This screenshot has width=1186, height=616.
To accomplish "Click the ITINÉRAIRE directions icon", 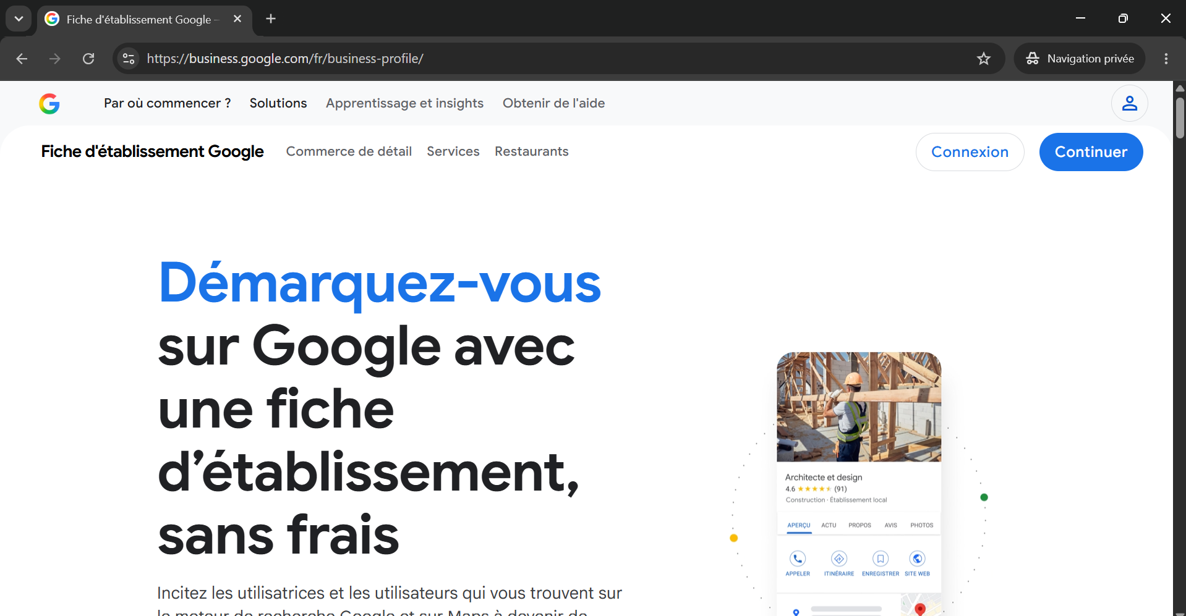I will click(x=839, y=559).
